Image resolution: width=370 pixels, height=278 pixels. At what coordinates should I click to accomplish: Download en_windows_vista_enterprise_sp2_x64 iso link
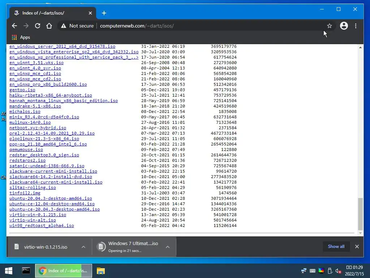click(x=74, y=52)
